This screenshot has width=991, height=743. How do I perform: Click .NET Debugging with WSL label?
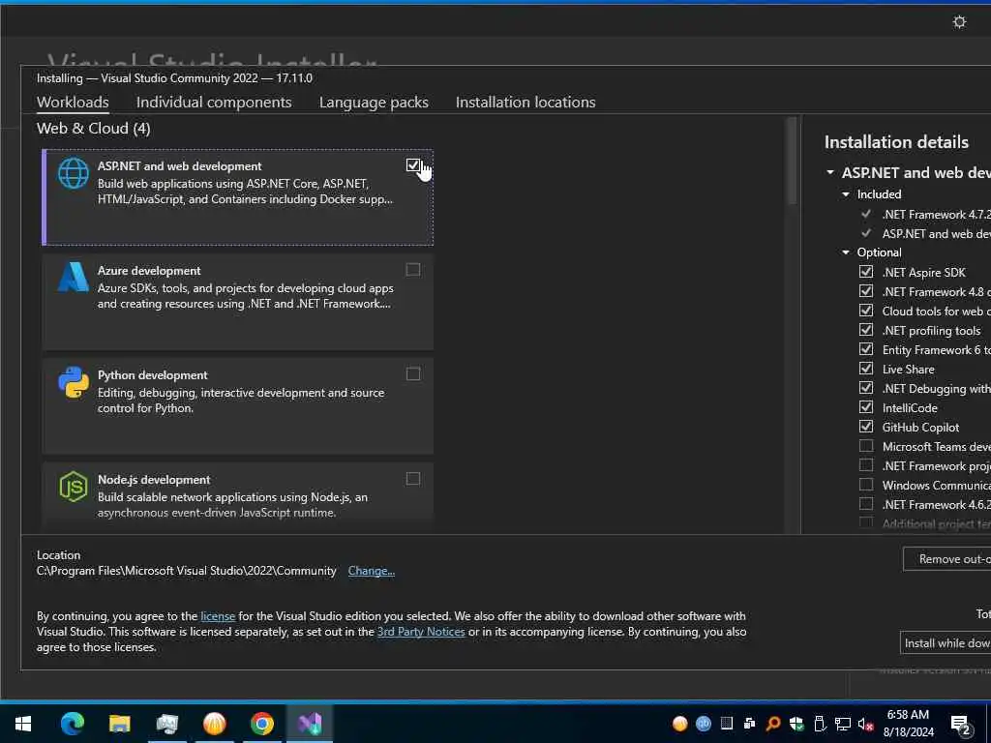(936, 389)
